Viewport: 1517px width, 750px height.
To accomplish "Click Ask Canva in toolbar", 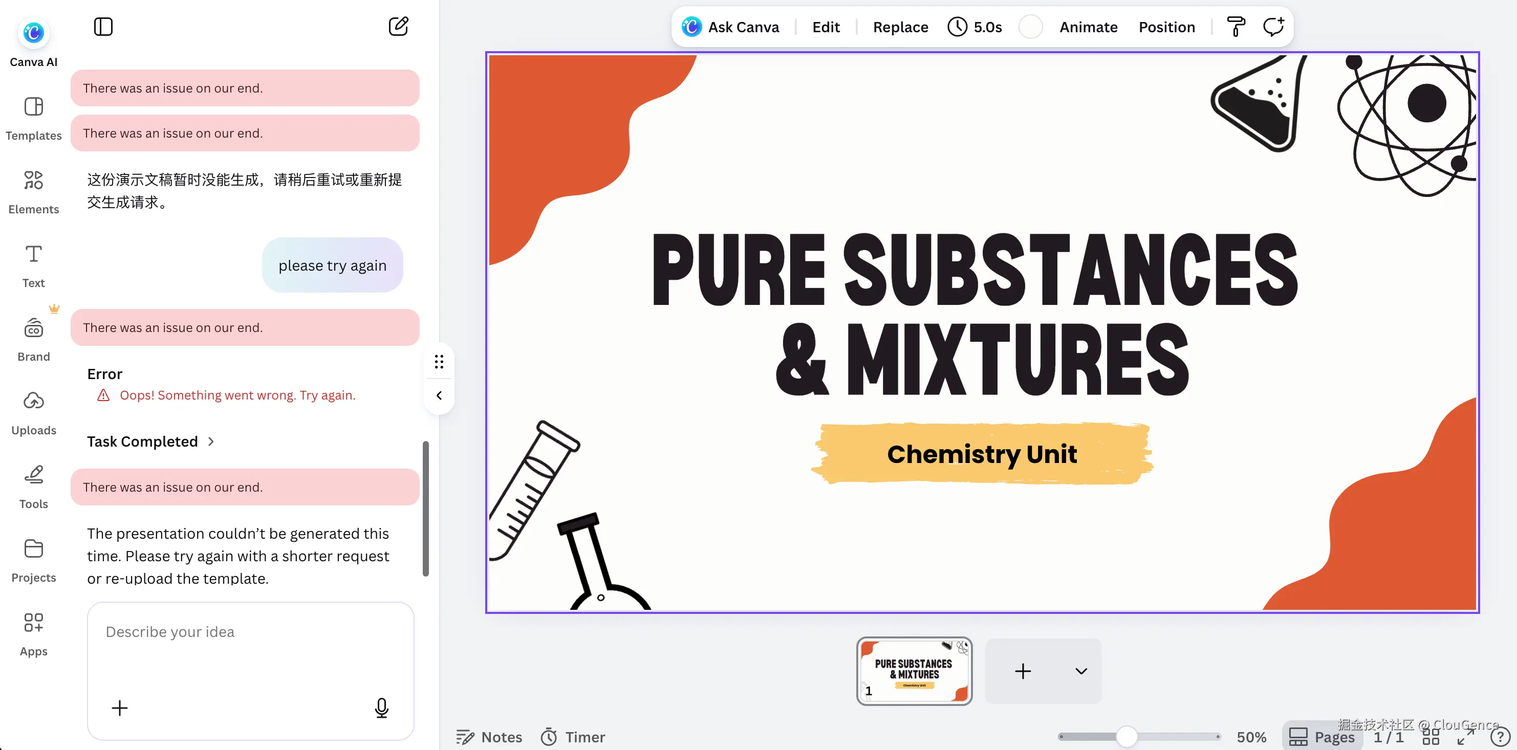I will pos(730,27).
